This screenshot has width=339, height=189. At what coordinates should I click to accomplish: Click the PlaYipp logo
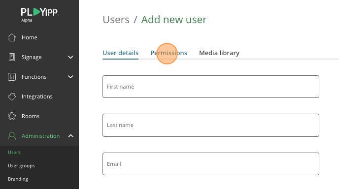tap(39, 12)
